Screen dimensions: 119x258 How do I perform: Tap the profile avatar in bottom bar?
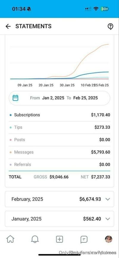[109, 239]
